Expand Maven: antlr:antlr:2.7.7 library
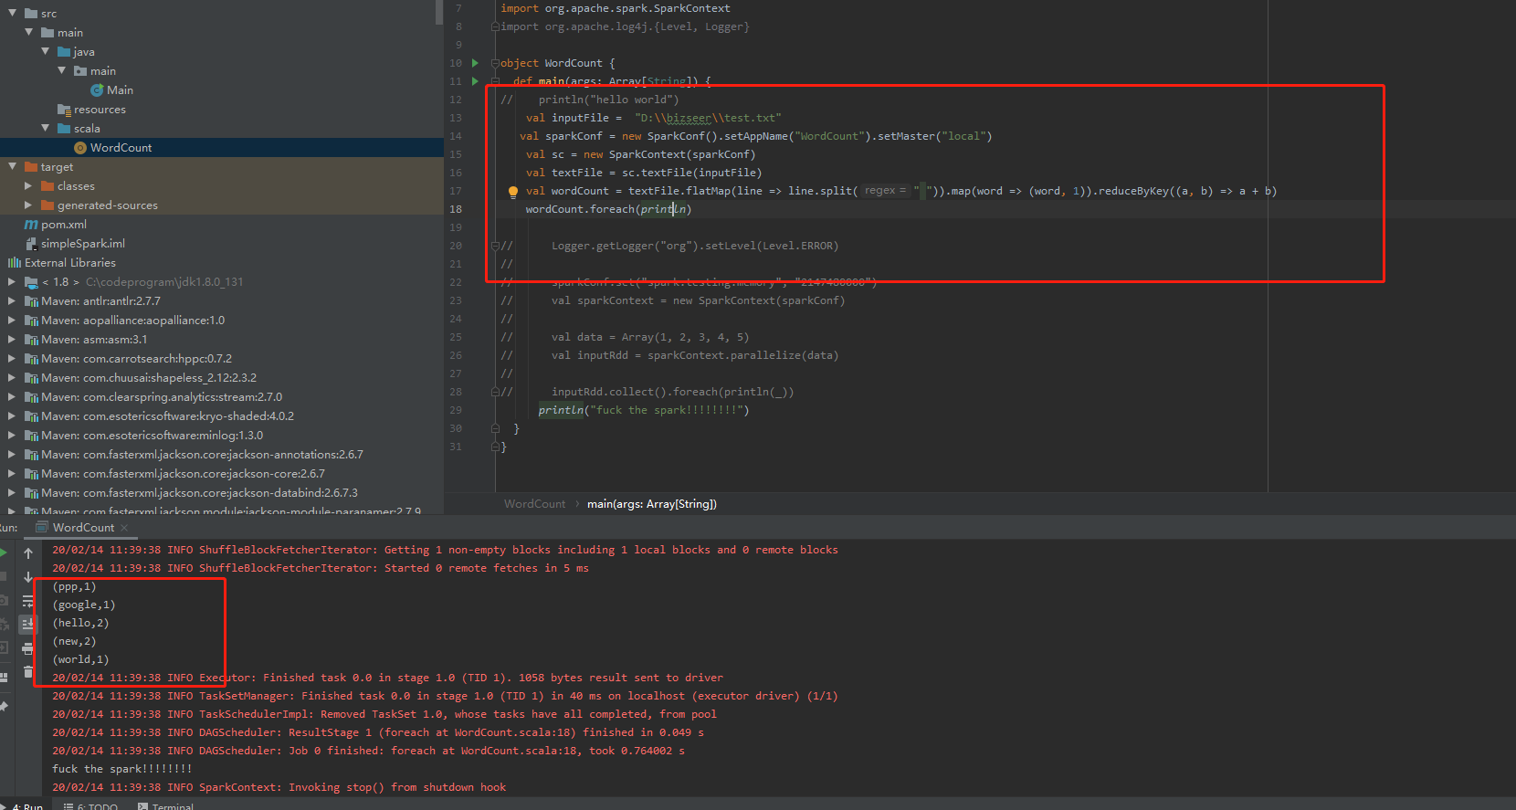This screenshot has width=1516, height=810. (12, 300)
